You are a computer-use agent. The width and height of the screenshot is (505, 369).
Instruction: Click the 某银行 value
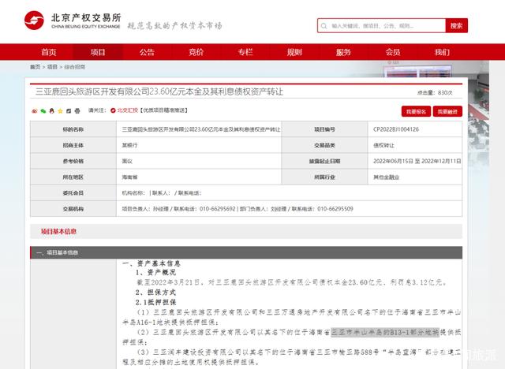coord(129,145)
